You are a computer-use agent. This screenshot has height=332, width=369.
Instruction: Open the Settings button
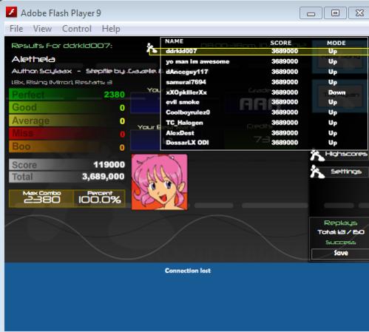(x=346, y=172)
